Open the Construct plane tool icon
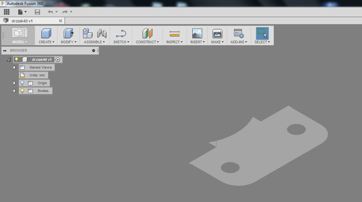Viewport: 362px width, 202px height. click(x=147, y=34)
